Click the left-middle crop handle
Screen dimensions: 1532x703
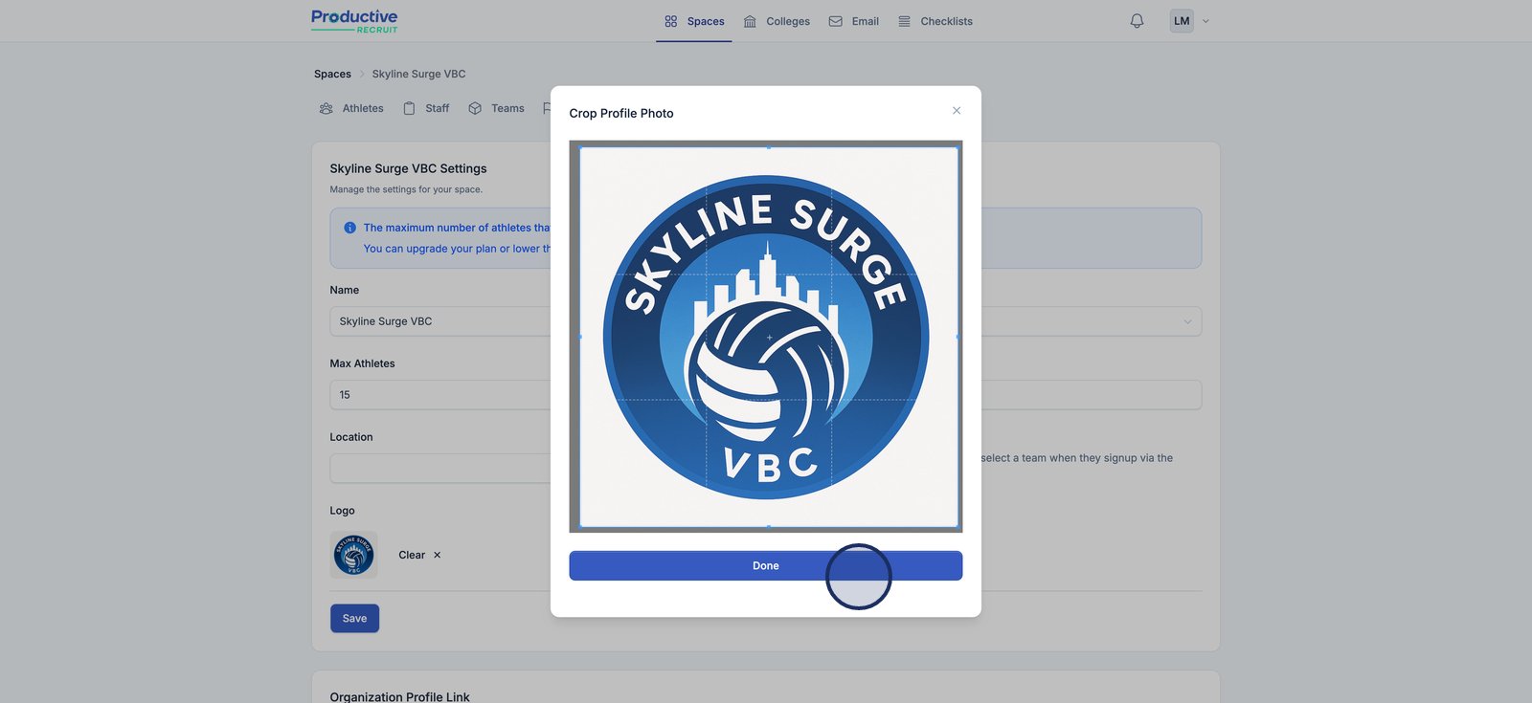click(x=580, y=337)
